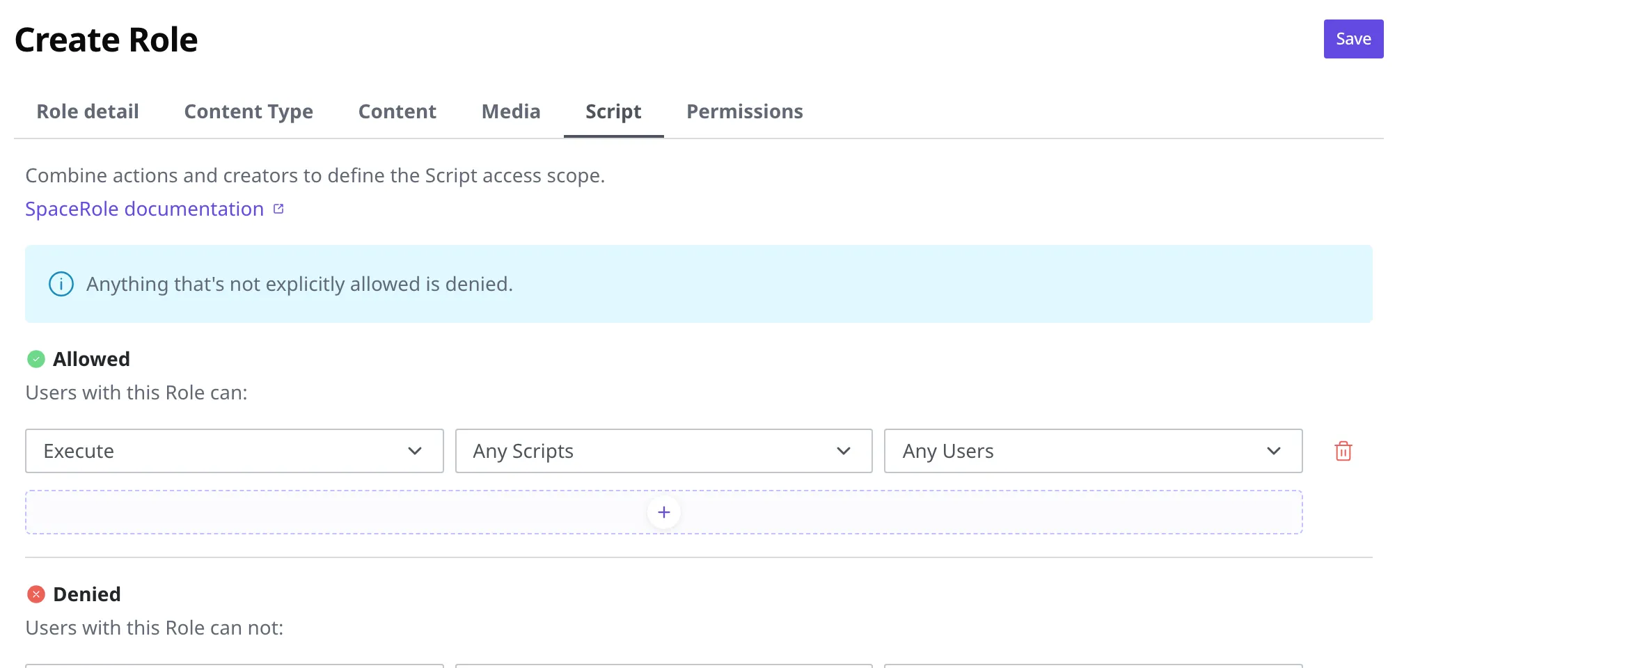Click the info icon in the blue notice
Image resolution: width=1640 pixels, height=668 pixels.
[61, 284]
